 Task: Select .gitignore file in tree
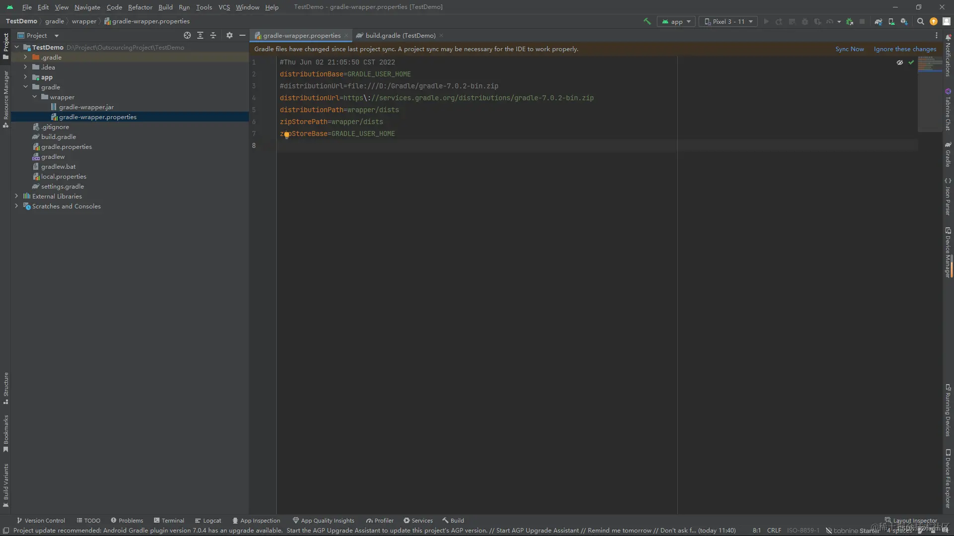coord(55,127)
